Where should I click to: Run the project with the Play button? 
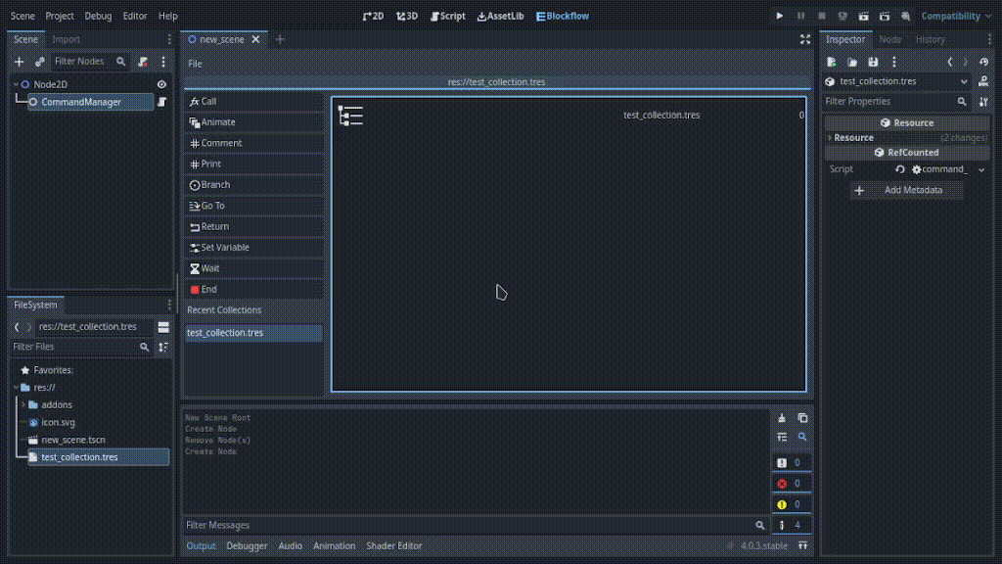tap(779, 16)
